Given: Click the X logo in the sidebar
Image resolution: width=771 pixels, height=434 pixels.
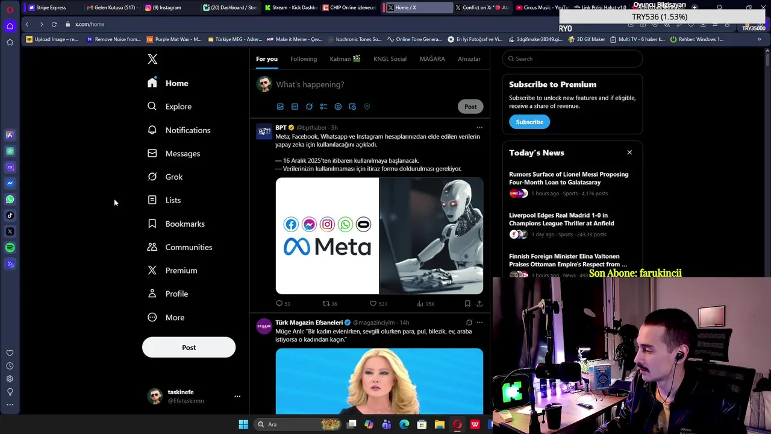Looking at the screenshot, I should point(152,59).
